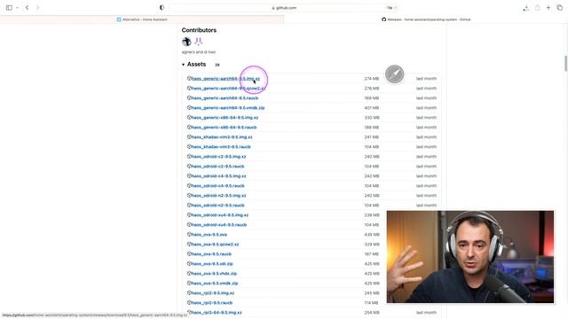Click the page vertical scrollbar thumb
568x319 pixels.
point(566,64)
